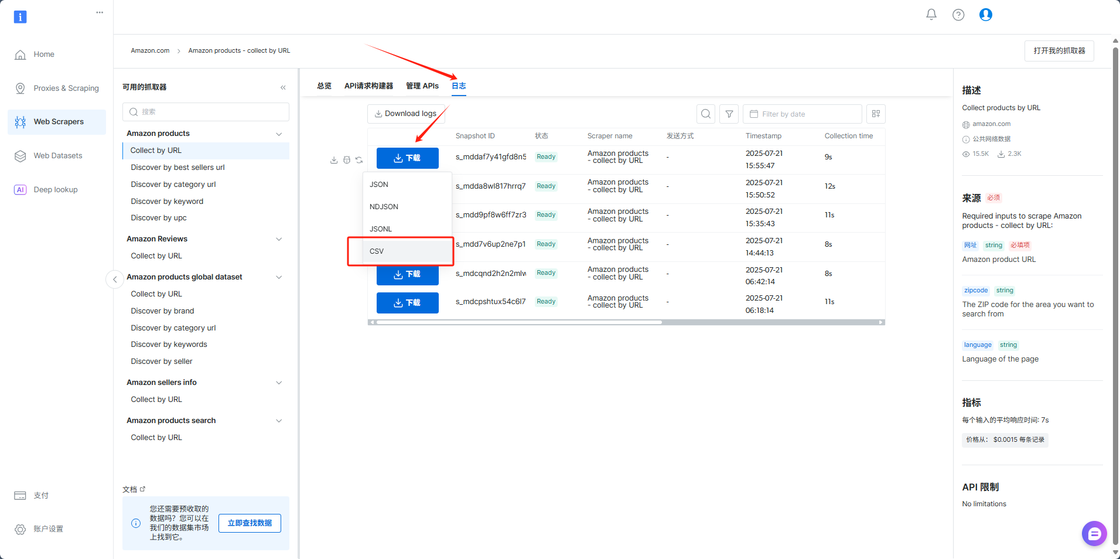This screenshot has height=559, width=1120.
Task: Click the Timestamp column header
Action: pos(763,136)
